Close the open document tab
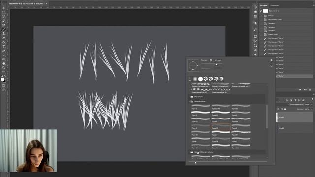 coord(47,3)
